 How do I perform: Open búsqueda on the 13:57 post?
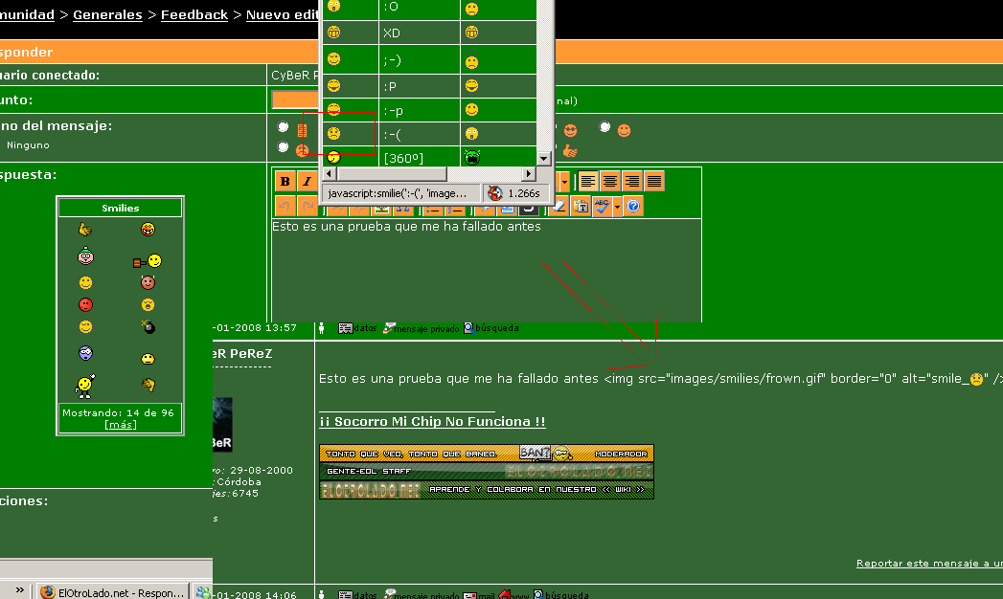pyautogui.click(x=491, y=328)
